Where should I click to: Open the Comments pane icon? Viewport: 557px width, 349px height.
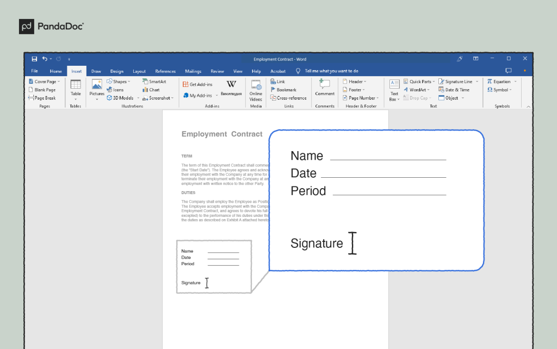509,71
